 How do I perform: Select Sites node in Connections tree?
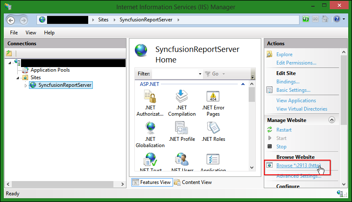(36, 78)
